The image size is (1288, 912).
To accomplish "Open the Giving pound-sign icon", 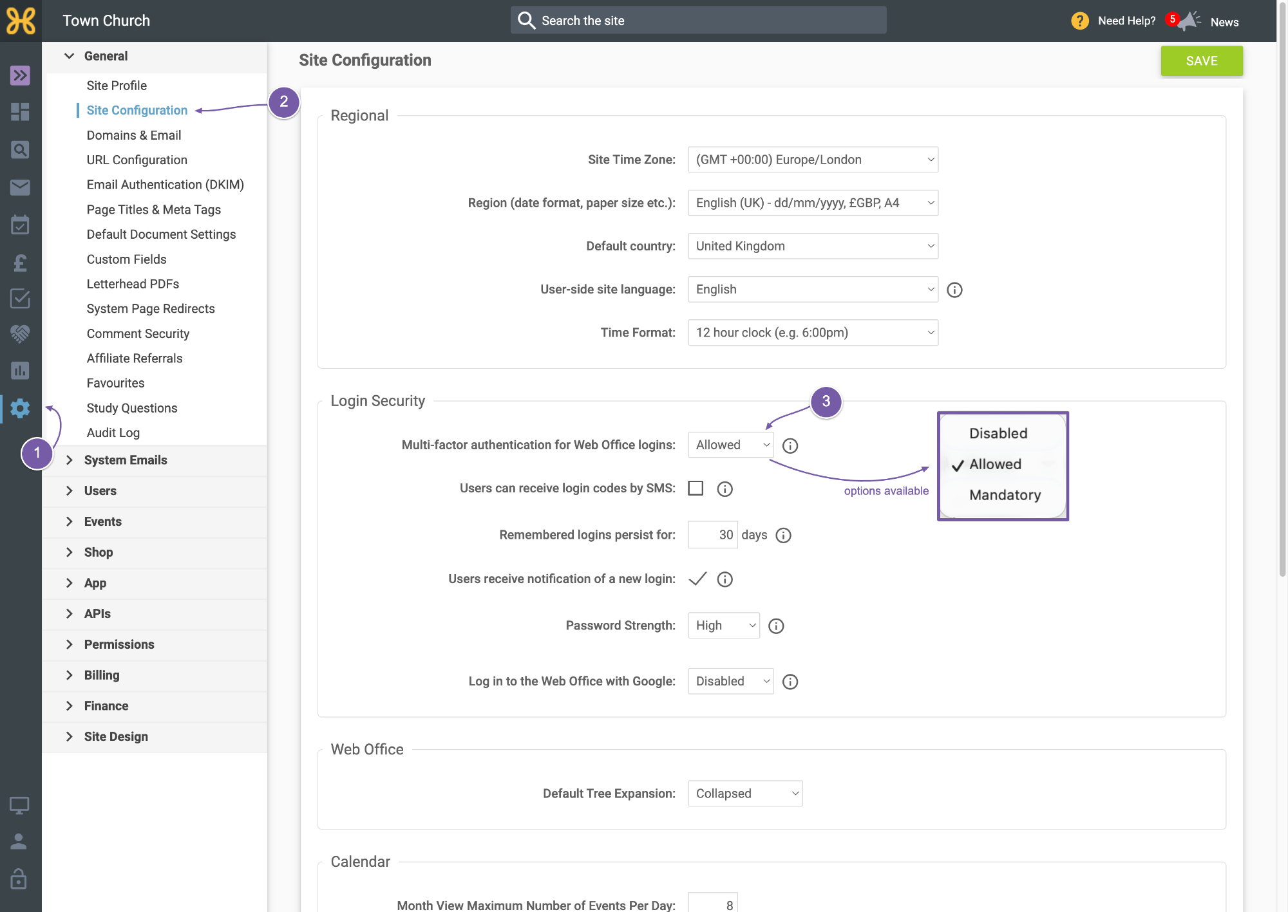I will coord(20,262).
